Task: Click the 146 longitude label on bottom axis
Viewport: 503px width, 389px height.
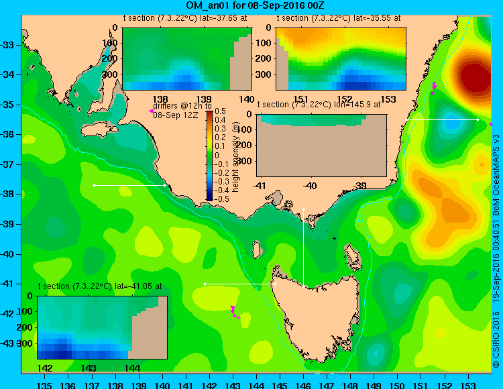Action: 303,386
